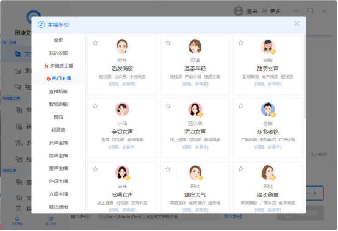The image size is (338, 231).
Task: Click the 图 tool icon in the main sidebar
Action: tap(19, 182)
